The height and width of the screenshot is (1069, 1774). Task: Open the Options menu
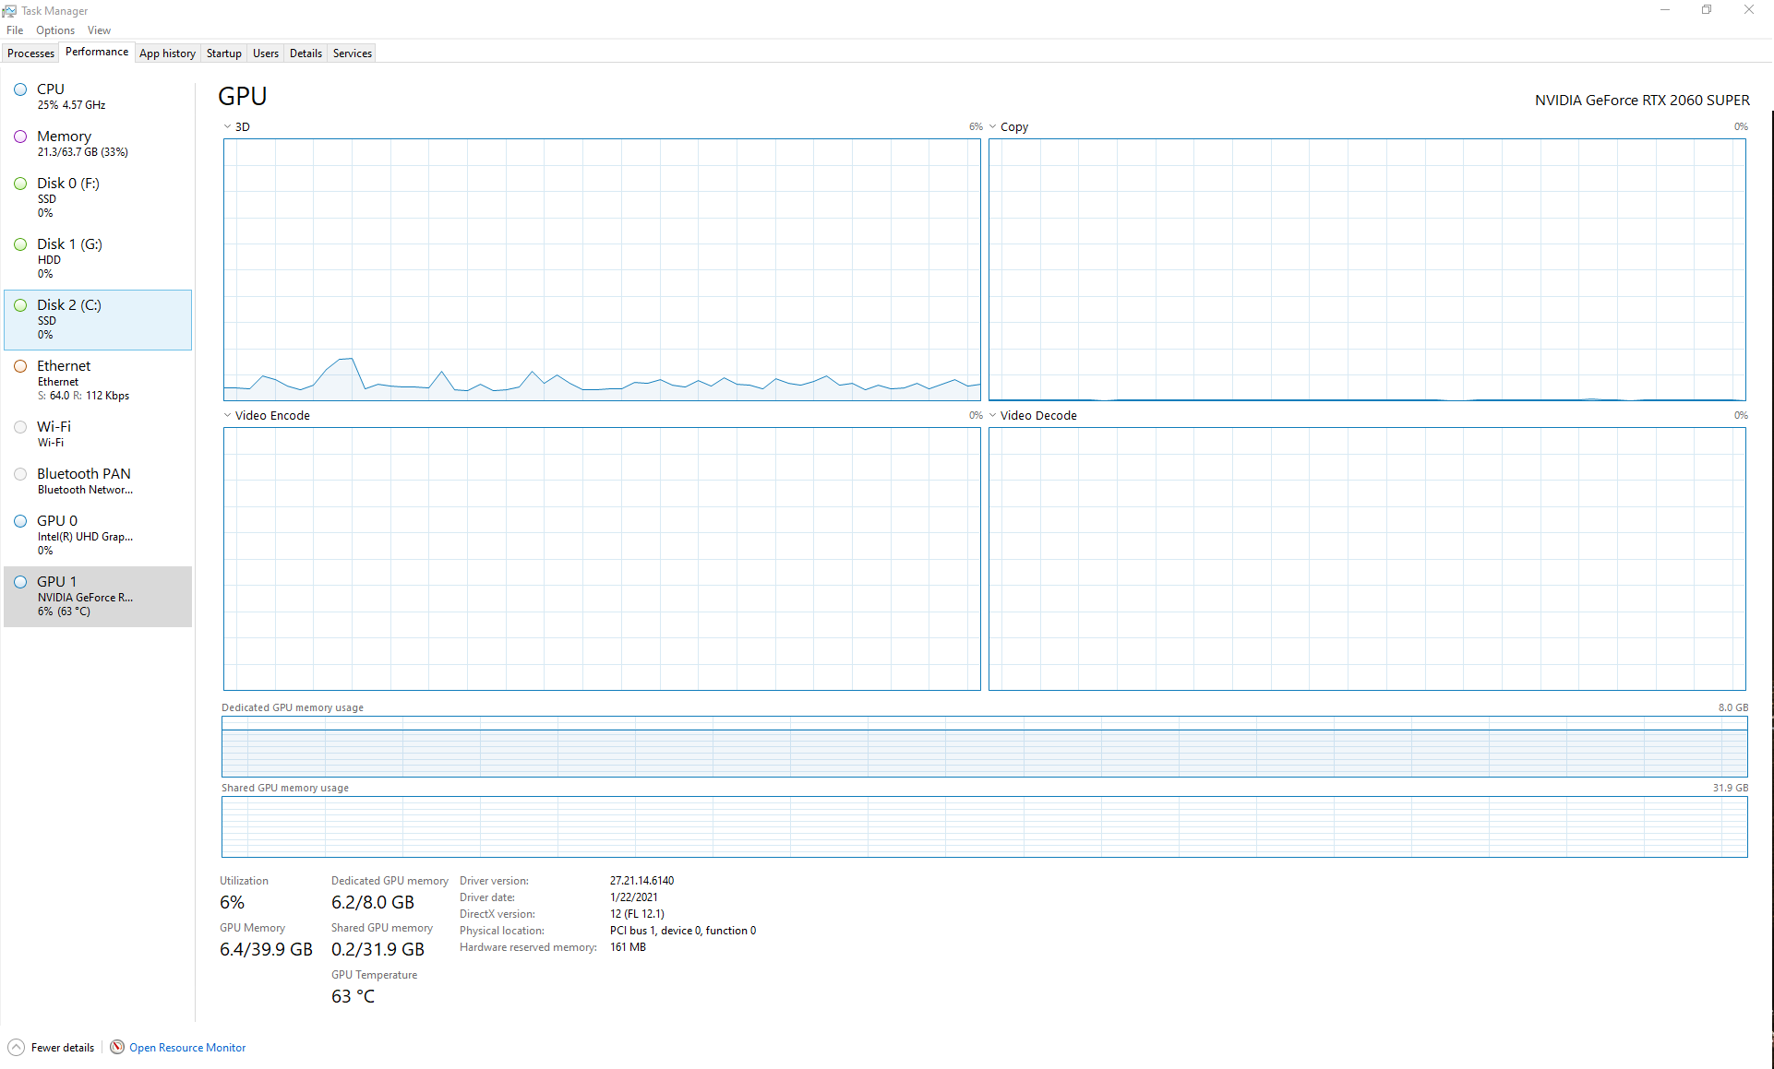point(54,30)
